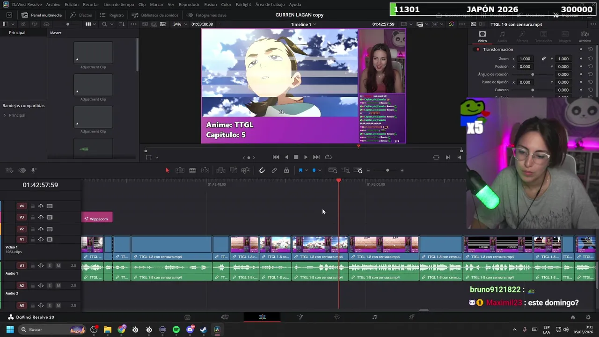Stop playback in the viewer
599x337 pixels.
click(x=296, y=157)
